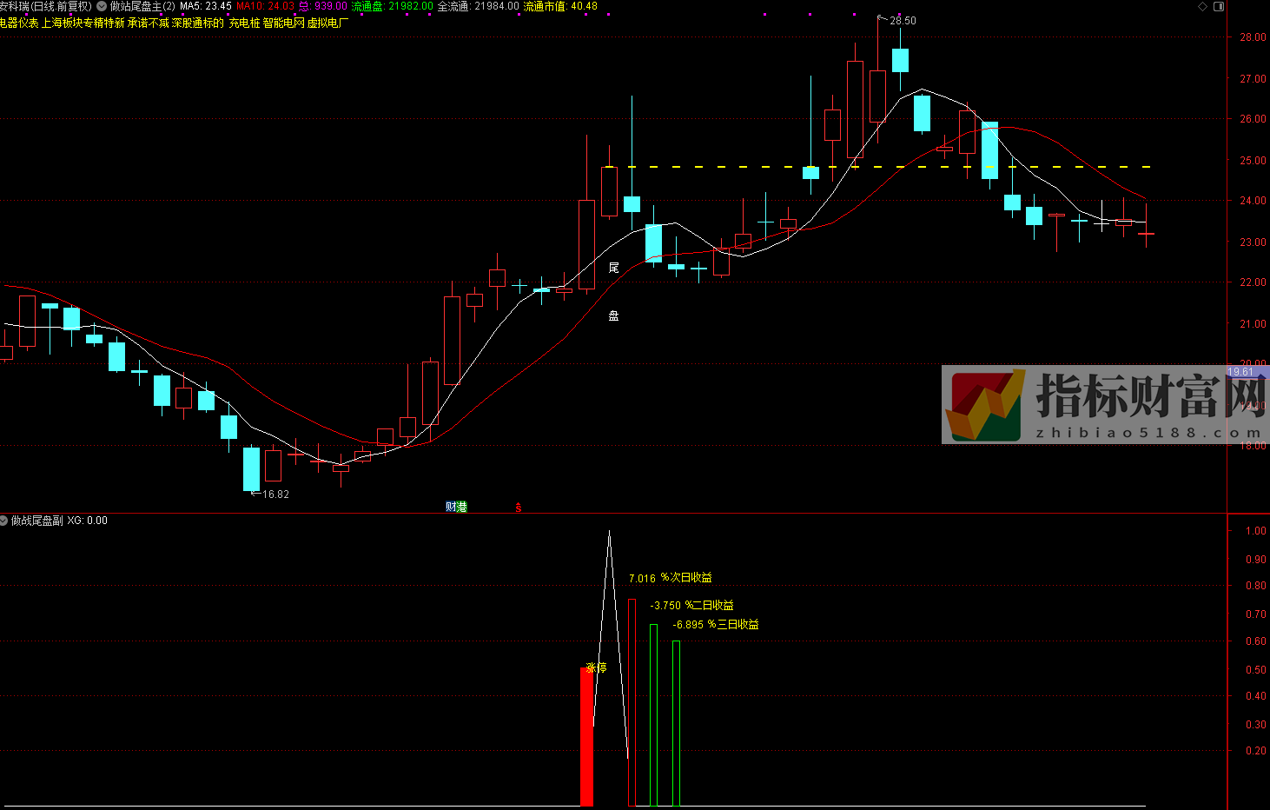The height and width of the screenshot is (810, 1270).
Task: Click the 做战尾盘副 sub-indicator name
Action: pos(37,521)
